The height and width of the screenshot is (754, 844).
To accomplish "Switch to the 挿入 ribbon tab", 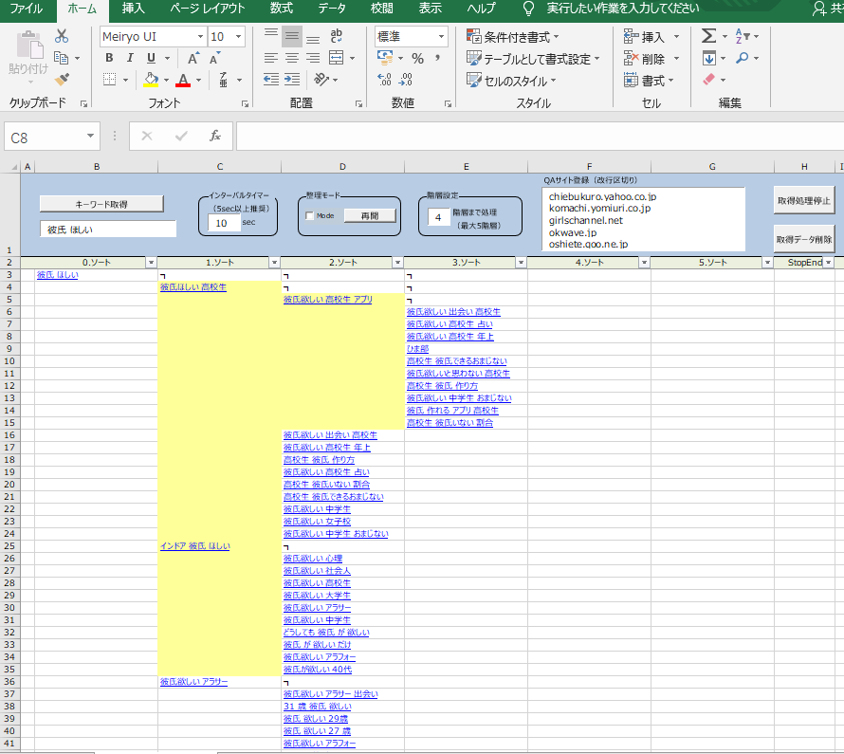I will coord(134,9).
